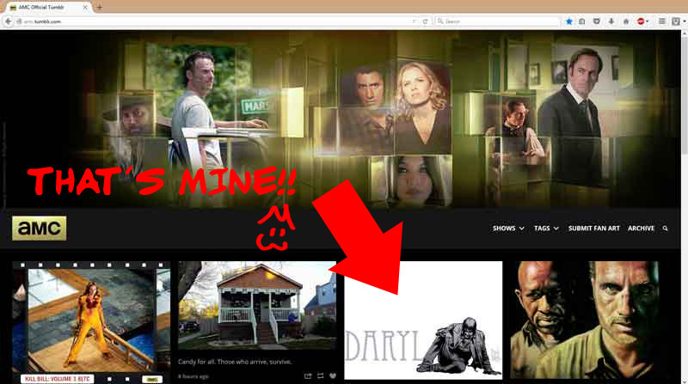Click the red Adblock Plus icon
This screenshot has height=384, width=688.
click(641, 21)
